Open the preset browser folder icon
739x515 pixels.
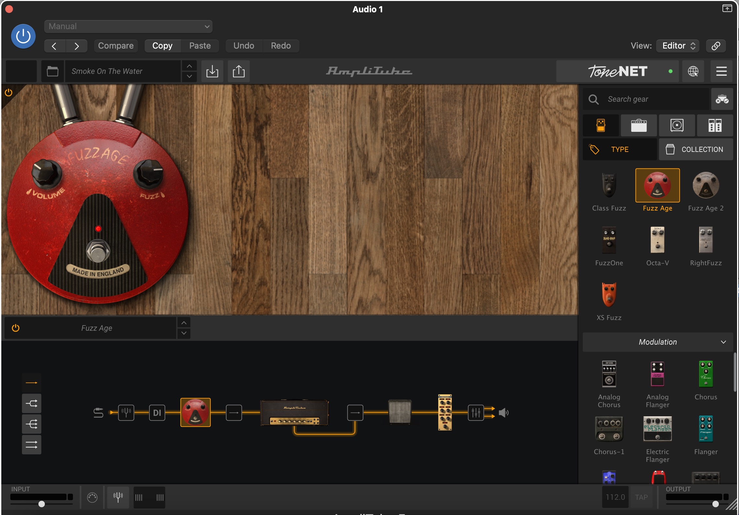53,71
